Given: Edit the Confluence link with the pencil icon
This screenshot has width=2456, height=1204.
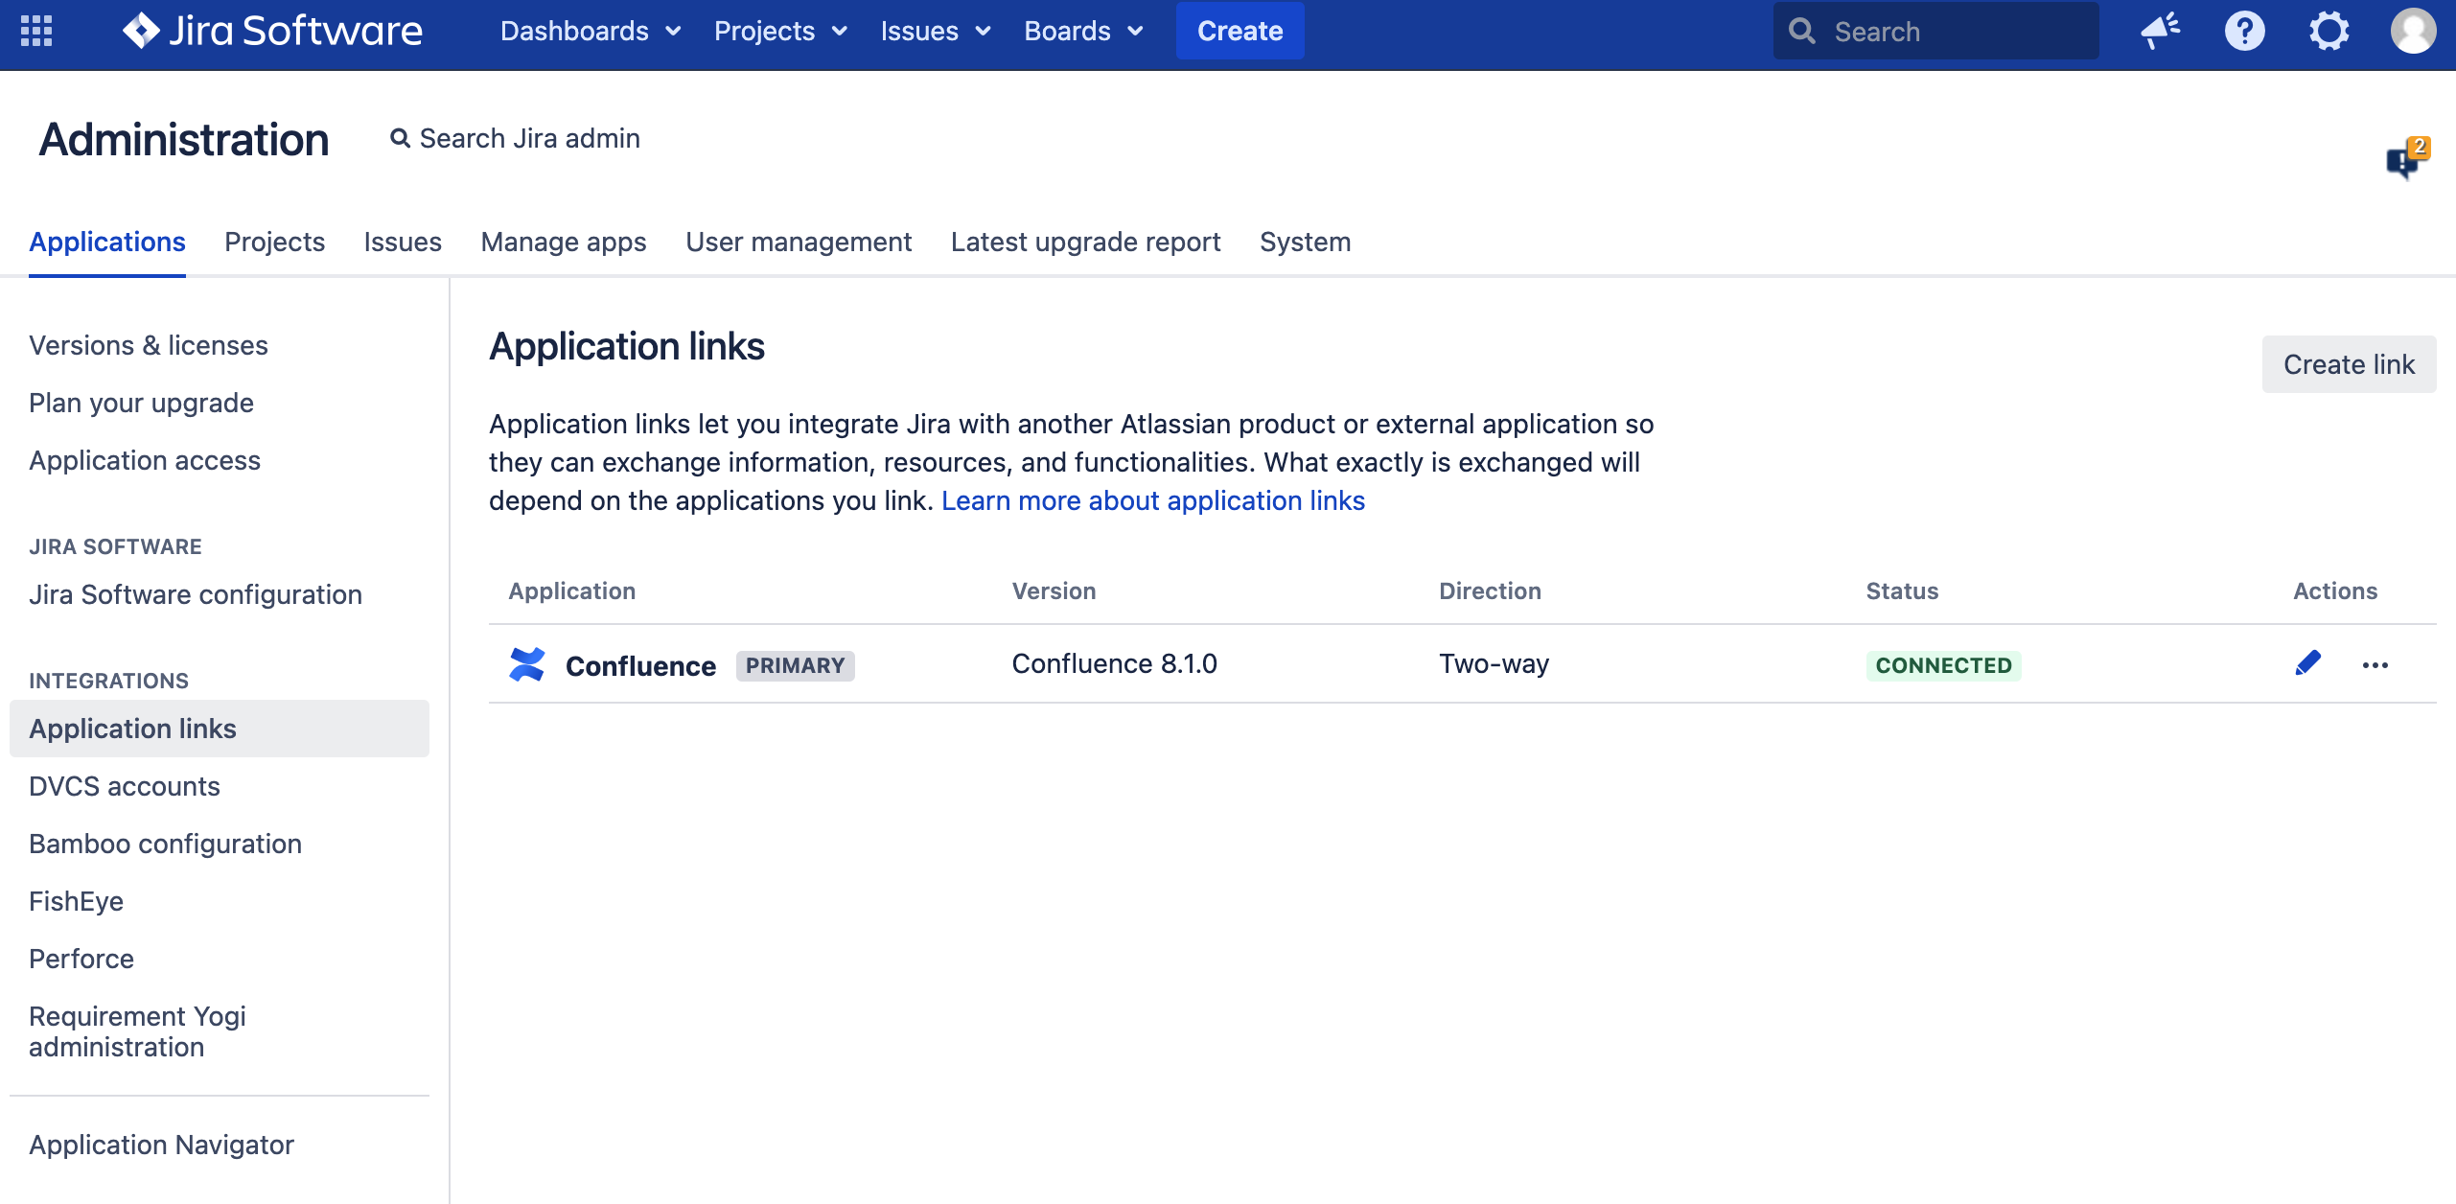Looking at the screenshot, I should click(x=2307, y=663).
